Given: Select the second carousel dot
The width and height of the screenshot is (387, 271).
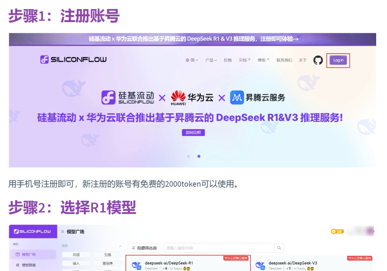Looking at the screenshot, I should 199,156.
